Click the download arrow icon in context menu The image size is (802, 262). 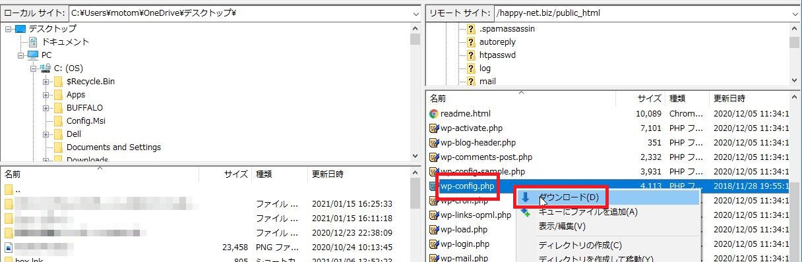526,197
